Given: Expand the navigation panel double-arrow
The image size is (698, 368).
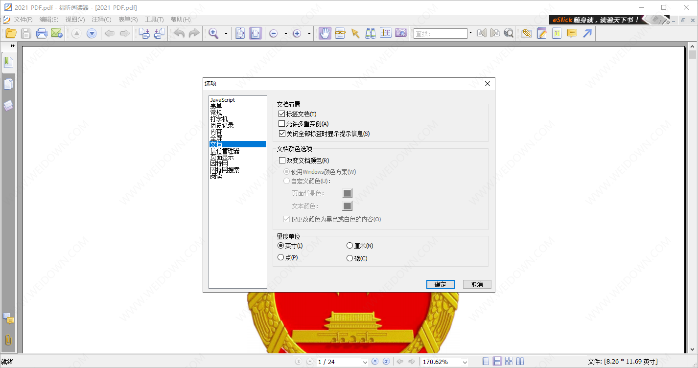Looking at the screenshot, I should [x=13, y=46].
